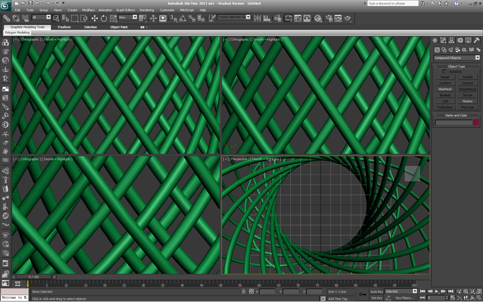
Task: Open the Mirror tool
Action: (x=258, y=18)
